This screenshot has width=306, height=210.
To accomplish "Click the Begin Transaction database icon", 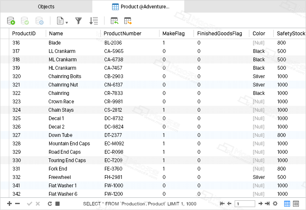I will 11,21.
